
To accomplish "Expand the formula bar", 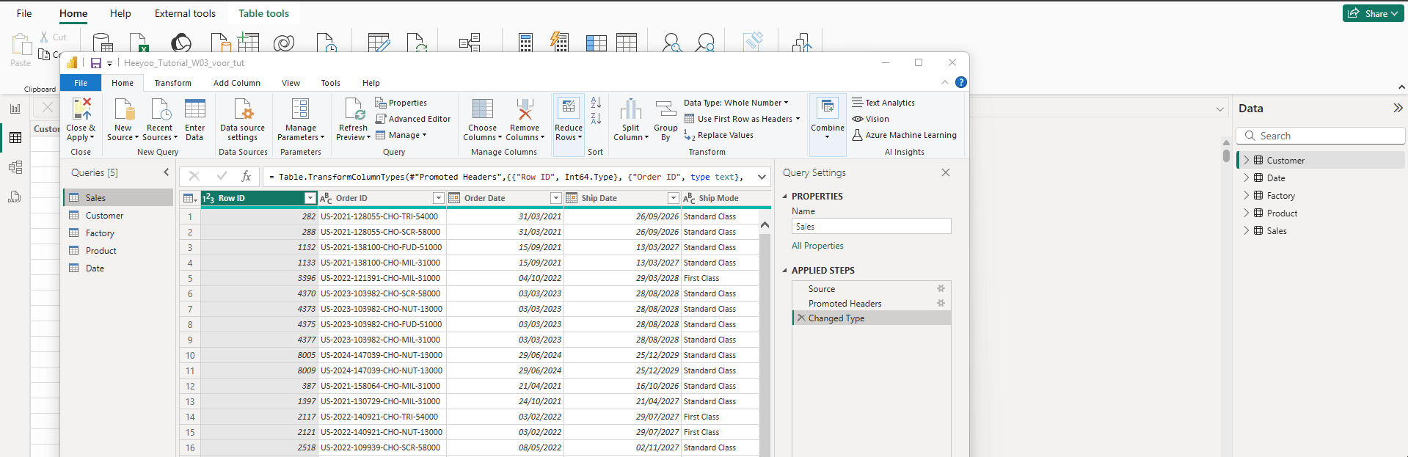I will coord(762,177).
